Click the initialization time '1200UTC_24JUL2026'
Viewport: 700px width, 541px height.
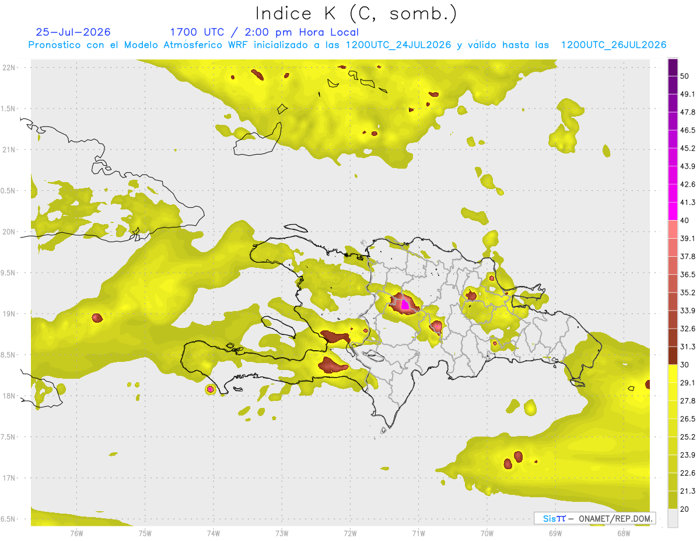(x=398, y=45)
